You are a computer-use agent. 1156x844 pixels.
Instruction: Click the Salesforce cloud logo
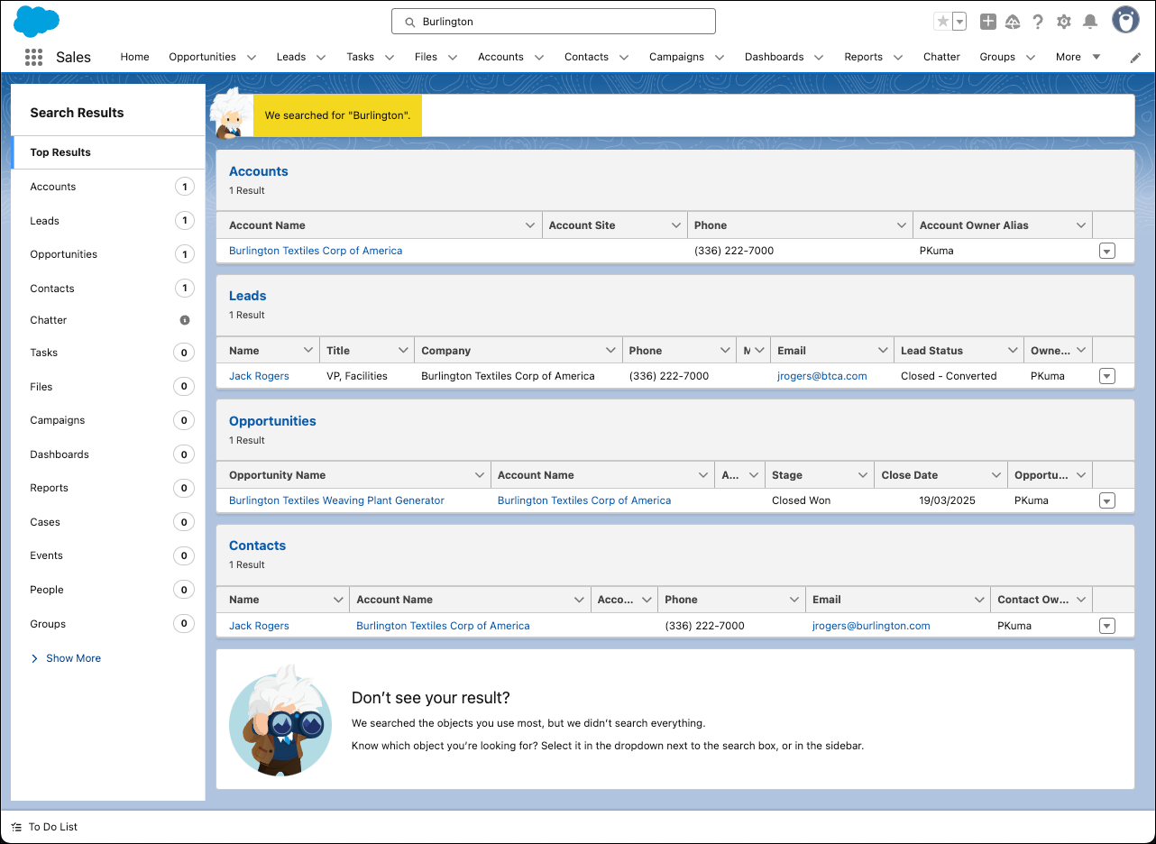[37, 21]
